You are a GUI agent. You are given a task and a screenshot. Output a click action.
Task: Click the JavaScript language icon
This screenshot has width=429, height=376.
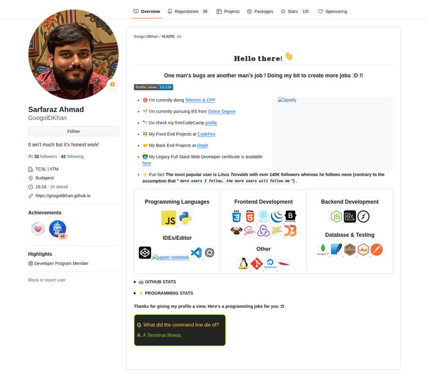[169, 218]
